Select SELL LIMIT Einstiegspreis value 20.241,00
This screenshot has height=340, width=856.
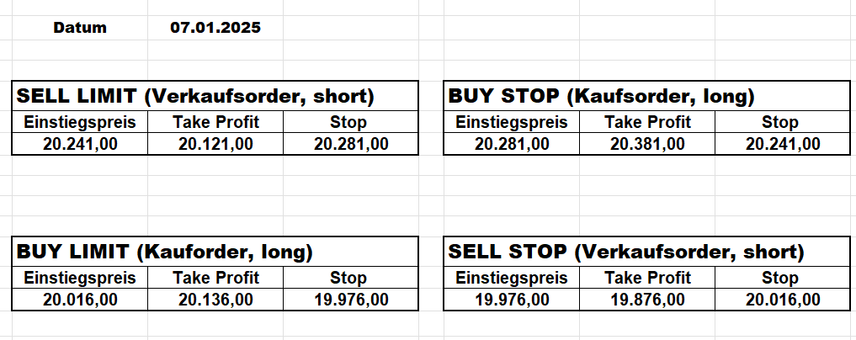point(80,144)
